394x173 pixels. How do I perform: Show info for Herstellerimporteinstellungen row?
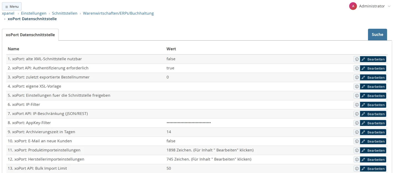coord(357,159)
